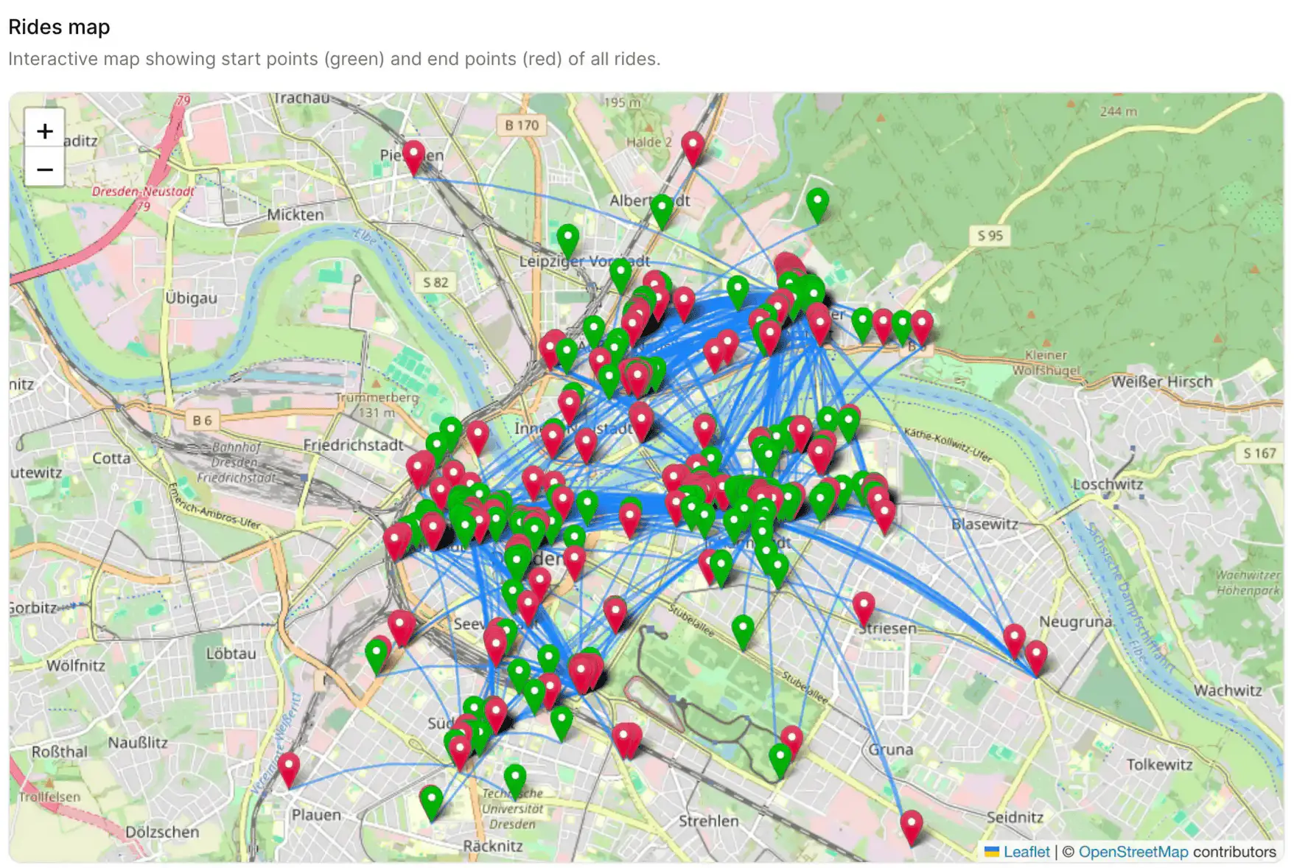
Task: Select the red end marker above Striesen label
Action: 863,607
